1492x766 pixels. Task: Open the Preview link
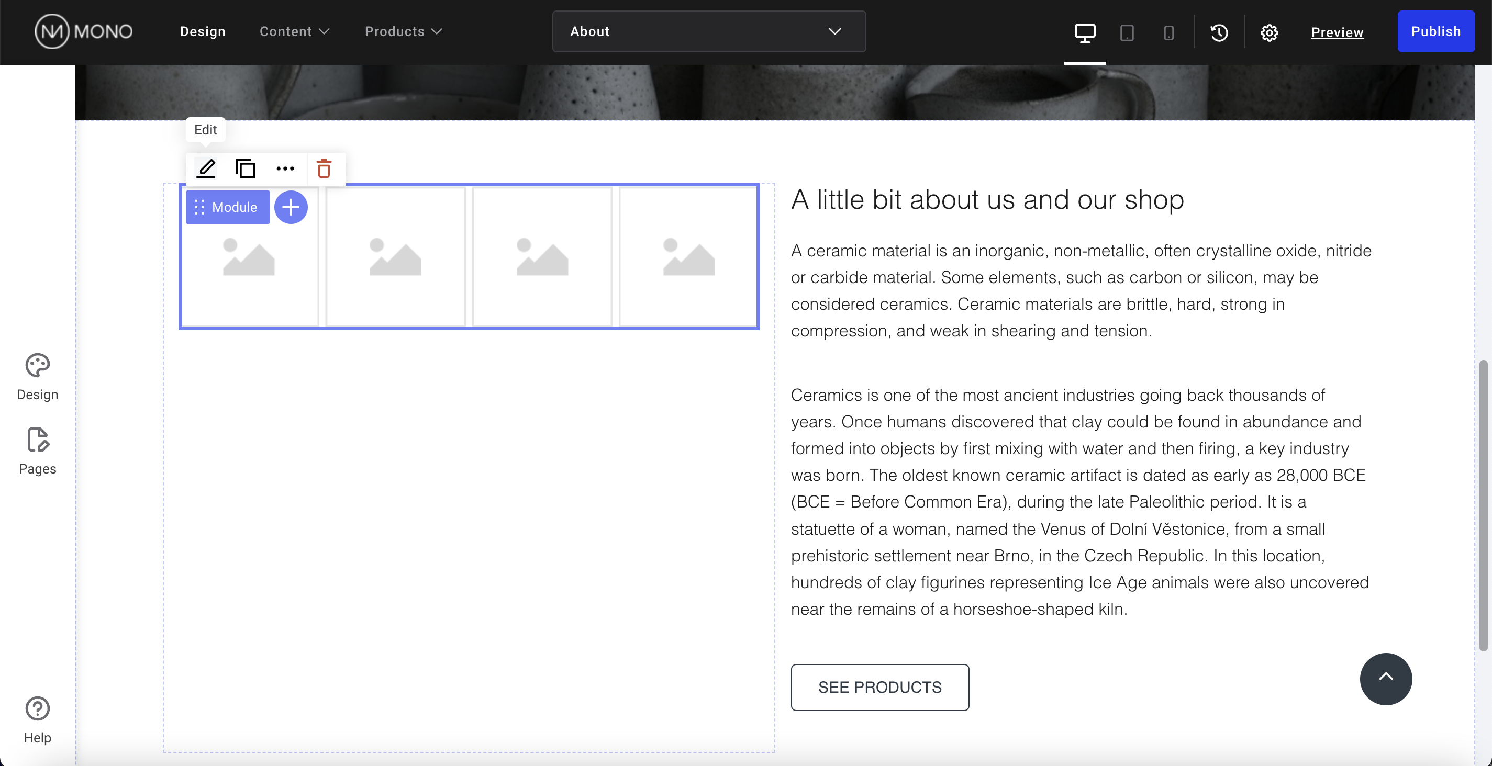click(x=1338, y=32)
